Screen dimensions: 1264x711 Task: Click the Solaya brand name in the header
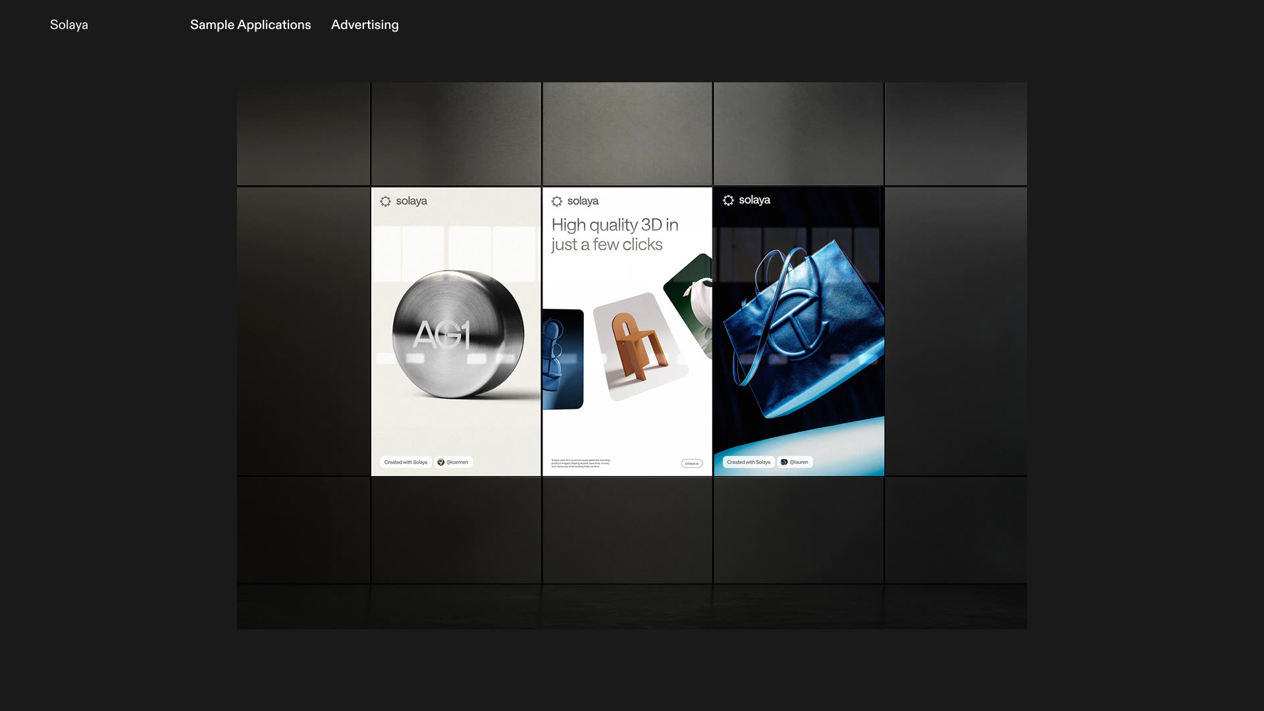[x=68, y=24]
